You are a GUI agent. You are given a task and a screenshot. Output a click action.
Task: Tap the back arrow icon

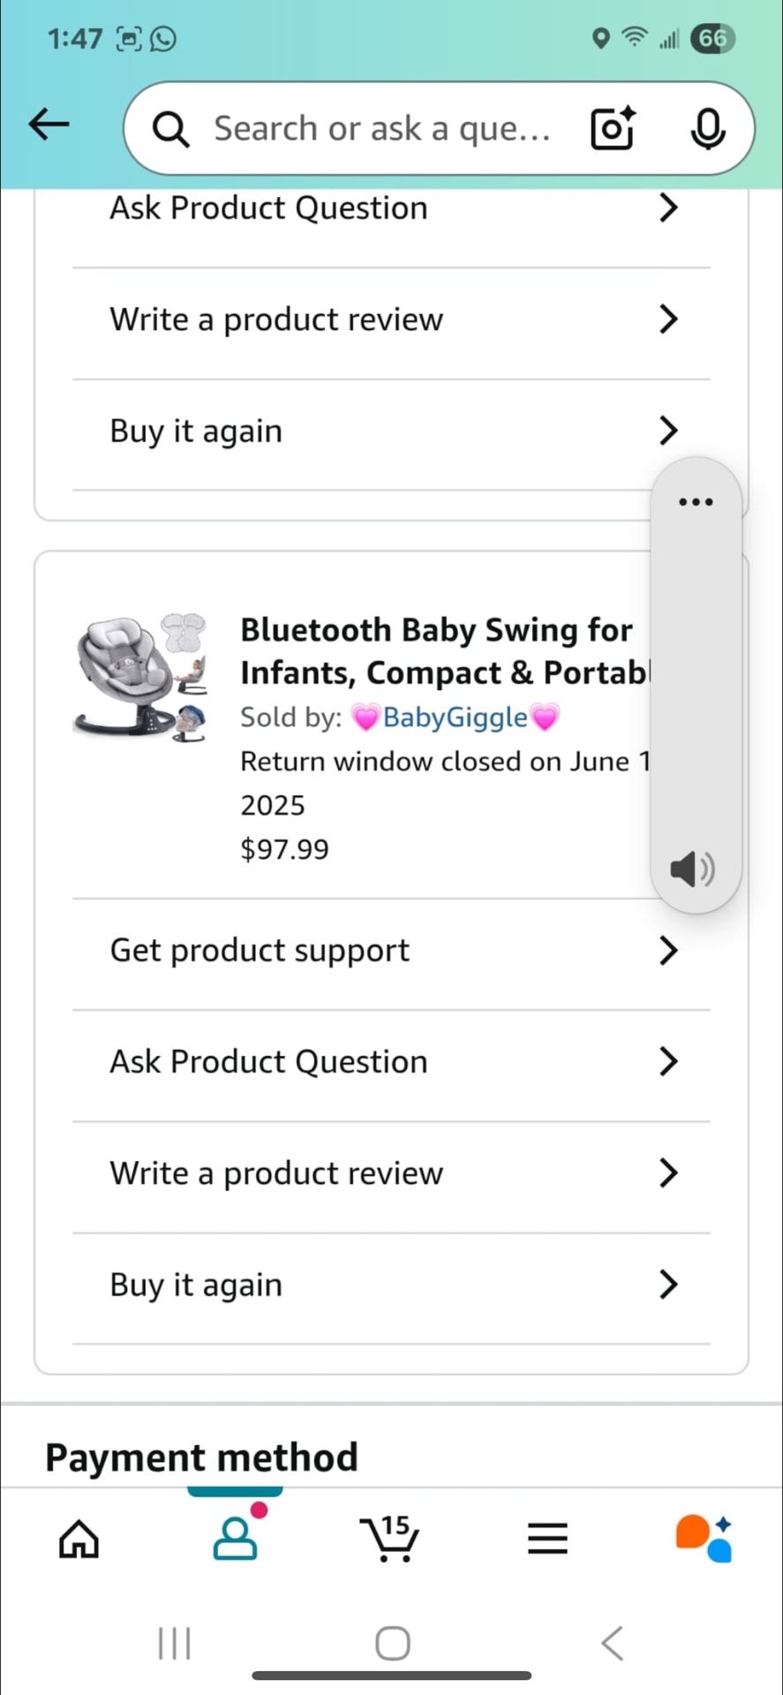tap(49, 124)
